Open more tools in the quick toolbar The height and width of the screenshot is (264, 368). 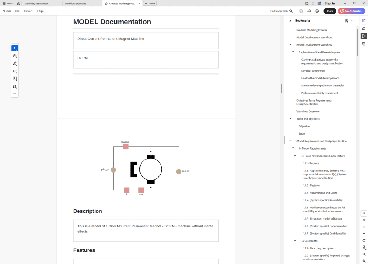(14, 94)
